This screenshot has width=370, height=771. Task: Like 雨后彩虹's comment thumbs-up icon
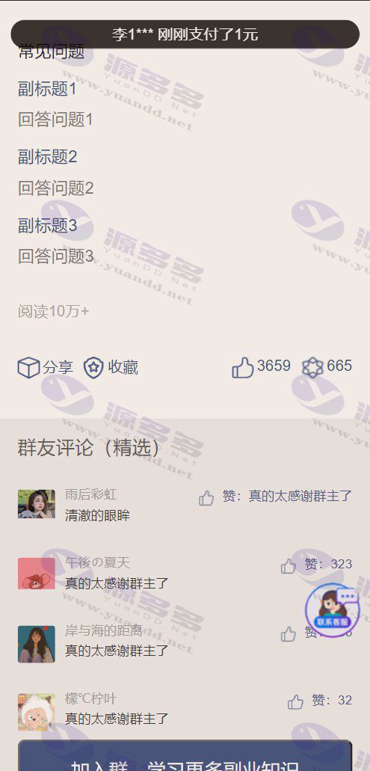point(206,498)
